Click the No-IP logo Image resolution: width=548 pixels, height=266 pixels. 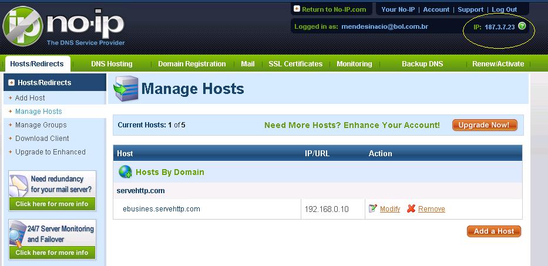pos(63,26)
